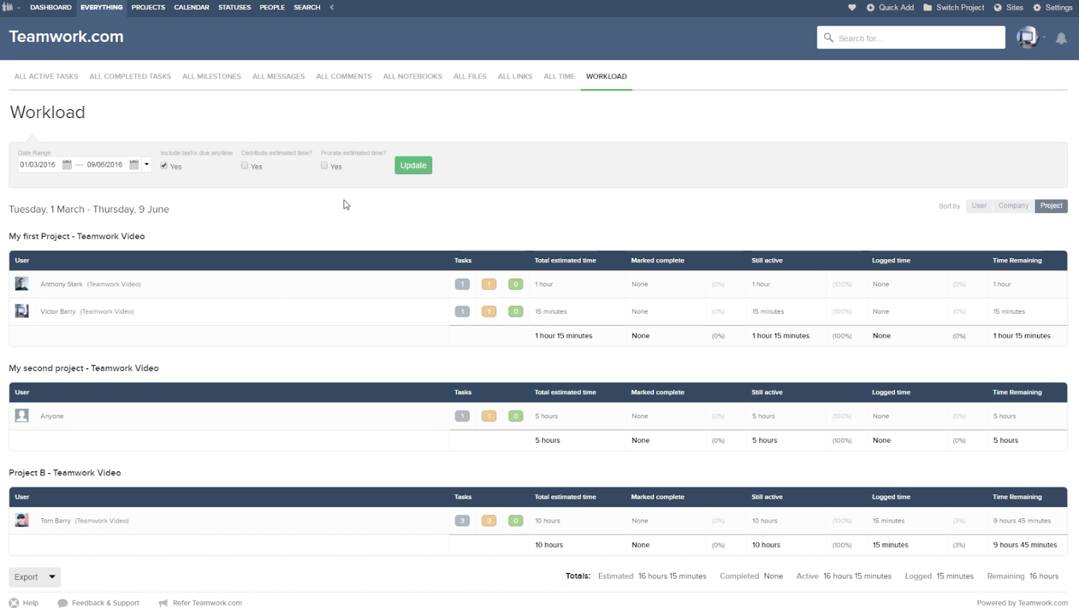
Task: Open the Export dropdown
Action: click(35, 577)
